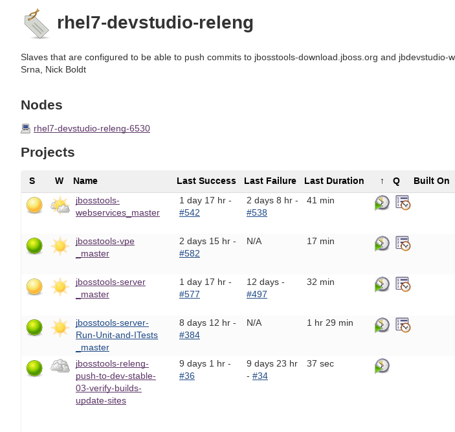Click the sort arrow column header
The height and width of the screenshot is (432, 455).
pyautogui.click(x=382, y=181)
